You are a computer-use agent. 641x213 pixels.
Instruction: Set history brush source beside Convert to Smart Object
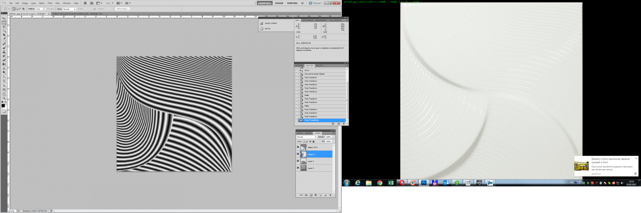297,74
